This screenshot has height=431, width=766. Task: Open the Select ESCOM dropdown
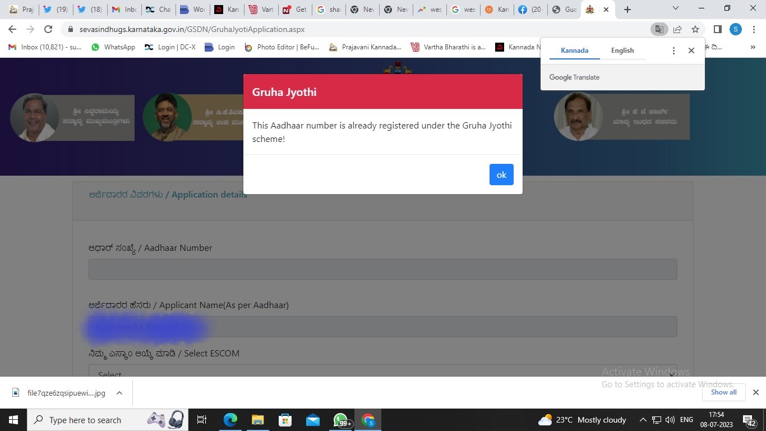point(382,371)
